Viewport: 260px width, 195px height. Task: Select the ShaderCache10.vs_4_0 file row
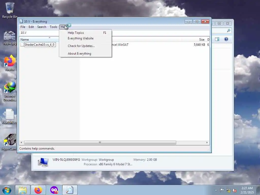point(39,45)
